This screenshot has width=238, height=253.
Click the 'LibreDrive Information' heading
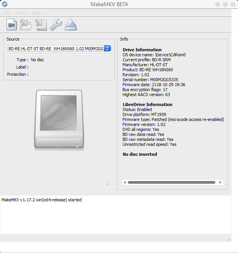coord(147,104)
